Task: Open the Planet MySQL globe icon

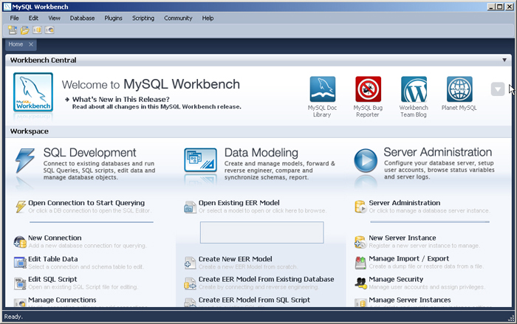Action: click(459, 89)
